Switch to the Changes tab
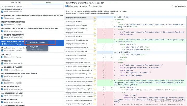This screenshot has height=106, width=187. [16, 2]
